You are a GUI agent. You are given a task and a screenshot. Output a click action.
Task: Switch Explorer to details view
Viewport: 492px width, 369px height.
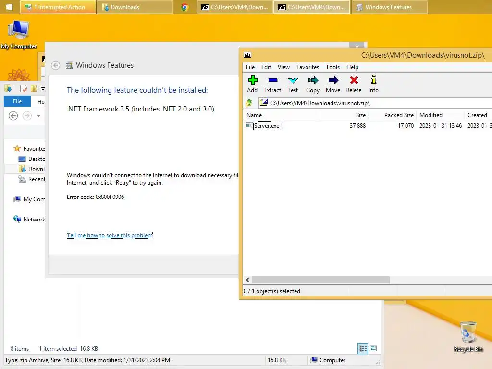(x=363, y=349)
